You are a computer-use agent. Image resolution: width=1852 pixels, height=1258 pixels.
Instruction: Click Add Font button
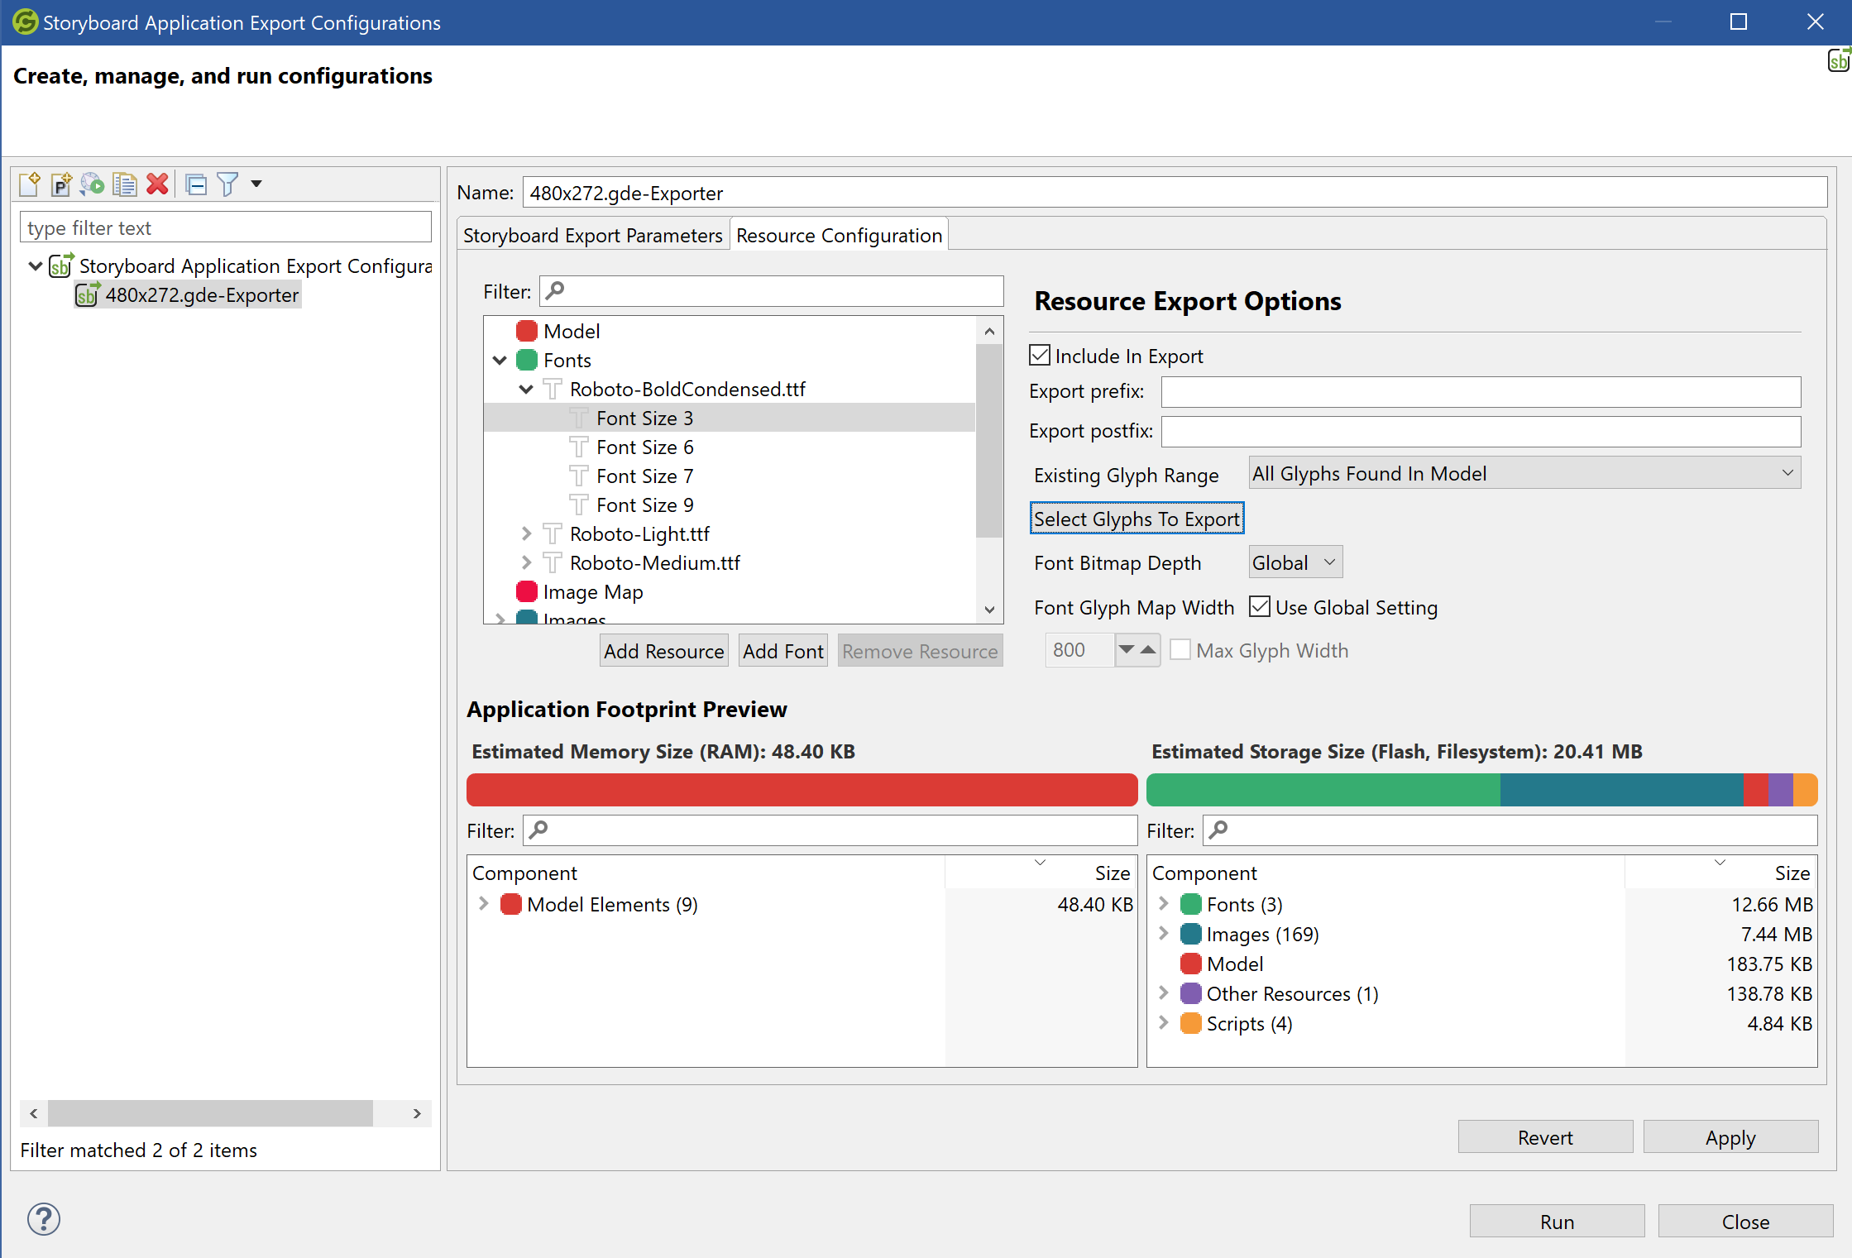(782, 651)
